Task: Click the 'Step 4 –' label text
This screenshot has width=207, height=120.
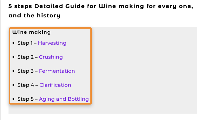Action: (28, 85)
